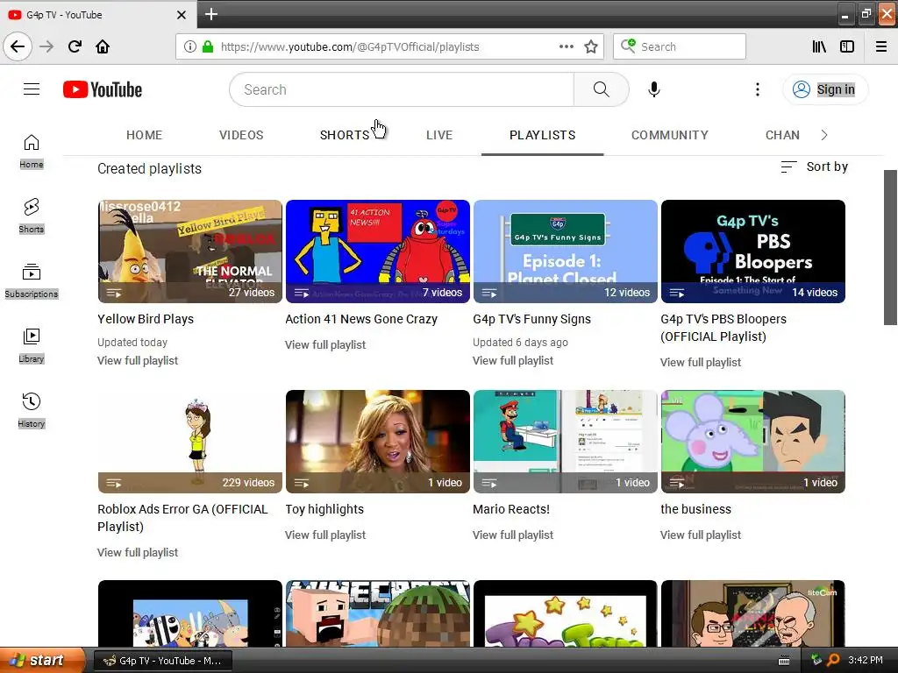Image resolution: width=898 pixels, height=673 pixels.
Task: Click the browser Back arrow button
Action: (18, 46)
